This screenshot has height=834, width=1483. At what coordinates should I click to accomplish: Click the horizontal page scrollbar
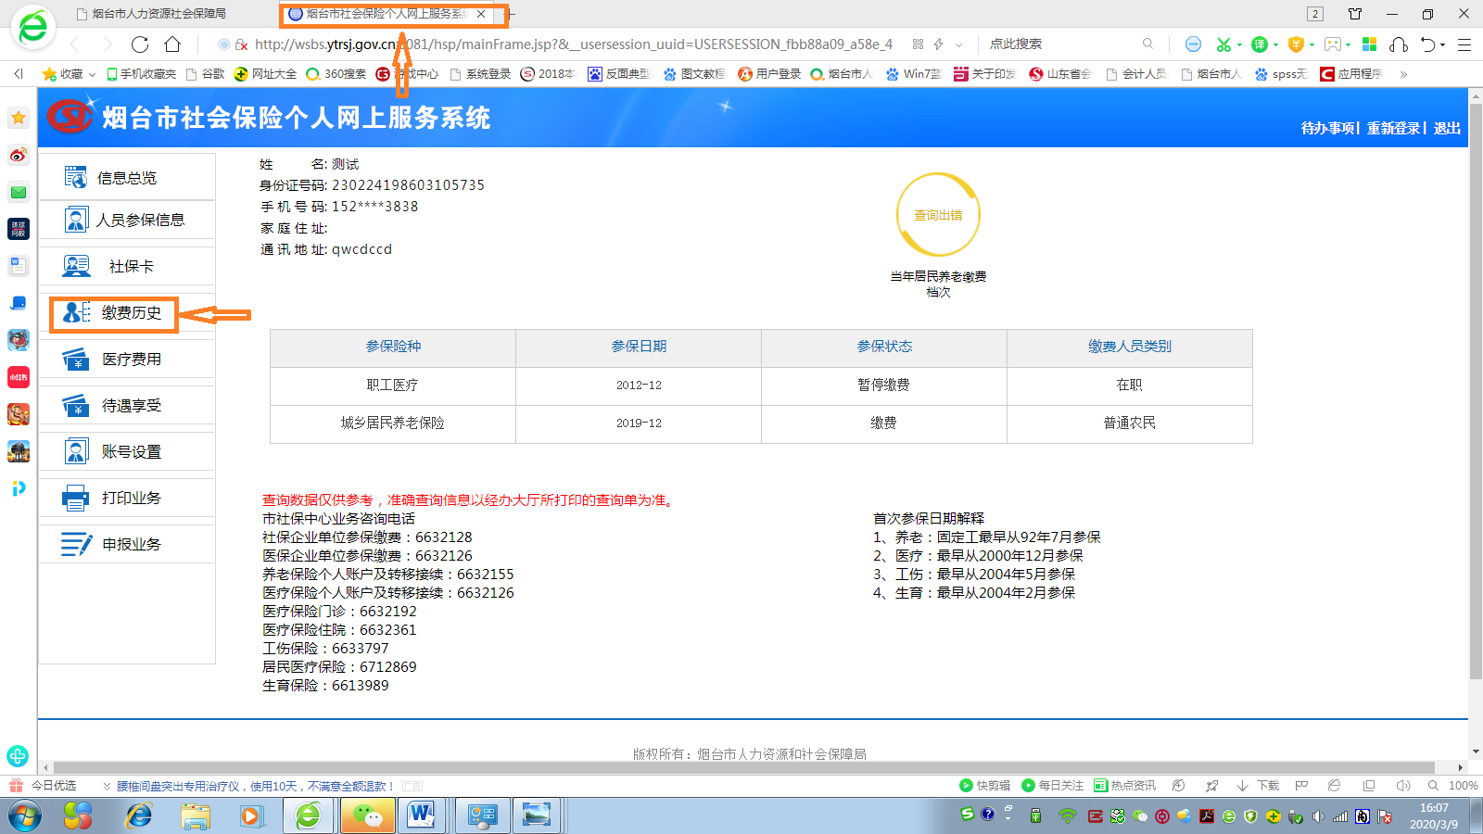tap(744, 767)
